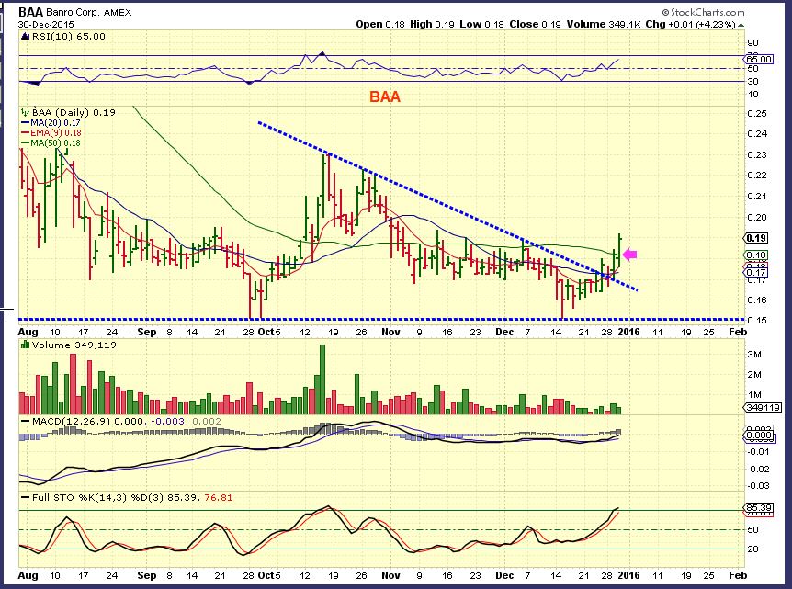Click the 'Low 0.18' value
Image resolution: width=792 pixels, height=589 pixels.
tap(481, 24)
